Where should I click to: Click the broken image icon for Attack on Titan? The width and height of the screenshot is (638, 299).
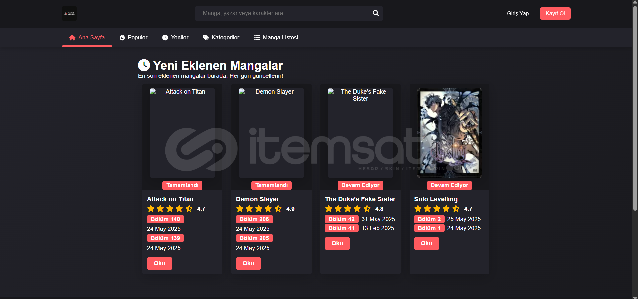tap(153, 92)
